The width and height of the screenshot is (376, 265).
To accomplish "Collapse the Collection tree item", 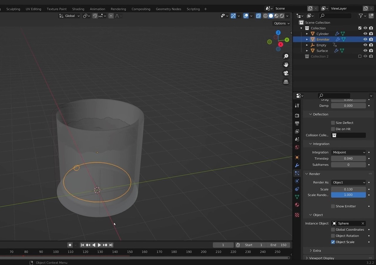I will click(x=301, y=28).
